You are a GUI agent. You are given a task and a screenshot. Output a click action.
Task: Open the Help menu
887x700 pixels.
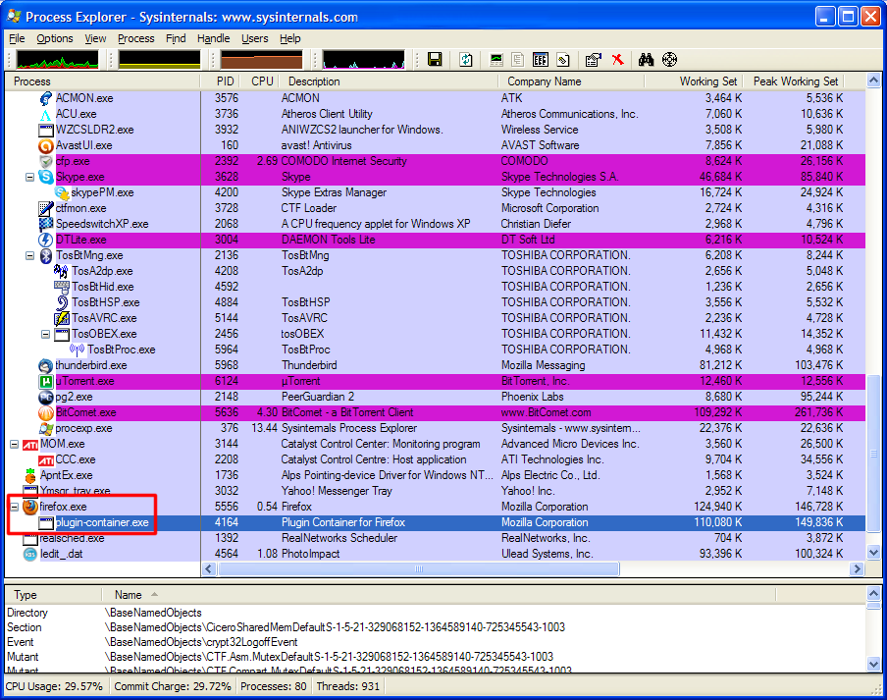289,38
